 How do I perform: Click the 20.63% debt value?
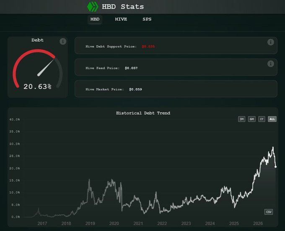tap(37, 87)
